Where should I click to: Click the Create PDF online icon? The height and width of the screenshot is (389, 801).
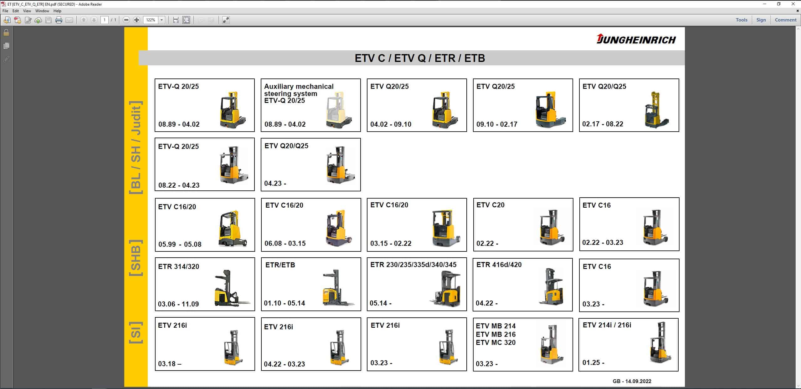pyautogui.click(x=18, y=20)
